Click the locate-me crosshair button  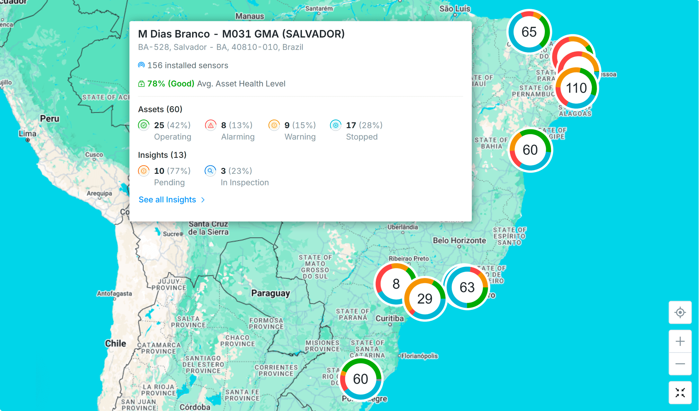(x=680, y=312)
